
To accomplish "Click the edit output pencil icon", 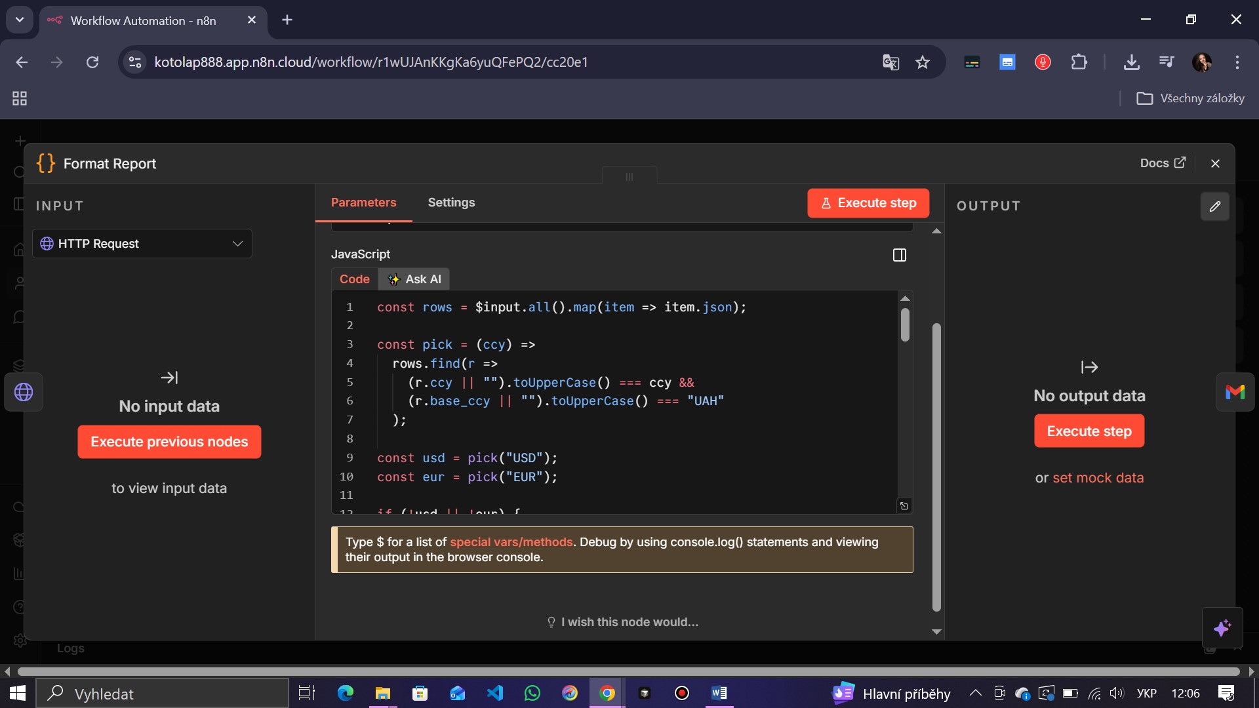I will pos(1215,206).
